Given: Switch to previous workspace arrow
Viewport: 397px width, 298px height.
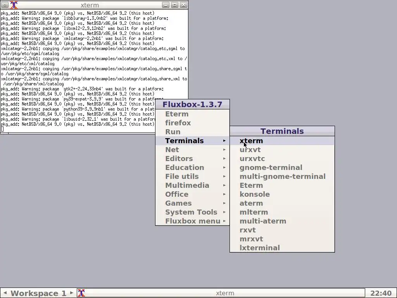Looking at the screenshot, I should [5, 293].
